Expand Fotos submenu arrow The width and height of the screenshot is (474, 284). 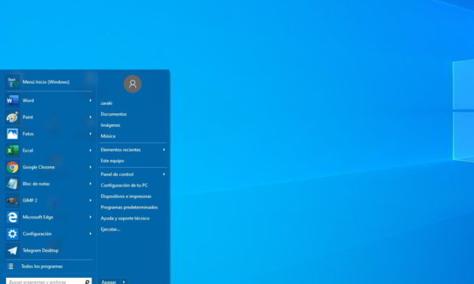pyautogui.click(x=91, y=134)
